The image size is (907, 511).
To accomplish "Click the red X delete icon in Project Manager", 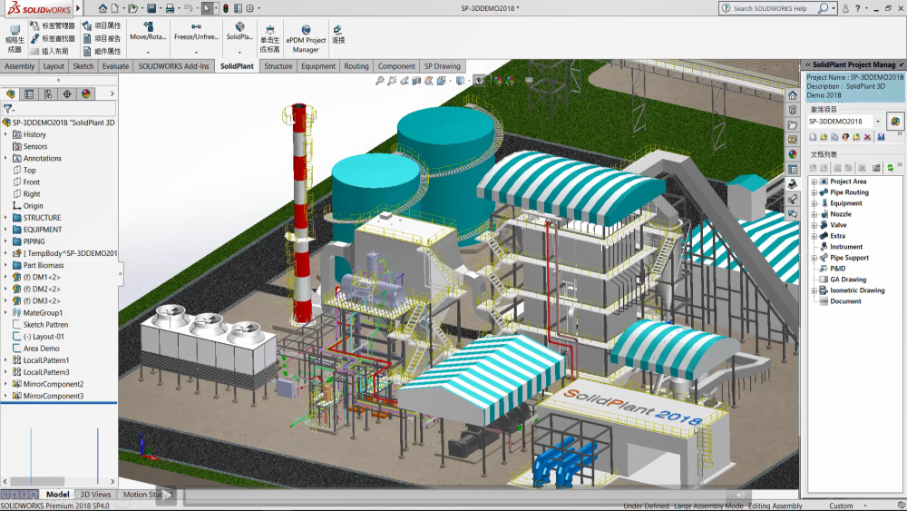I will [x=867, y=137].
